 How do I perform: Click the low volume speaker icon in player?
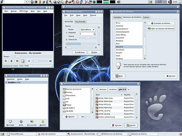29,61
